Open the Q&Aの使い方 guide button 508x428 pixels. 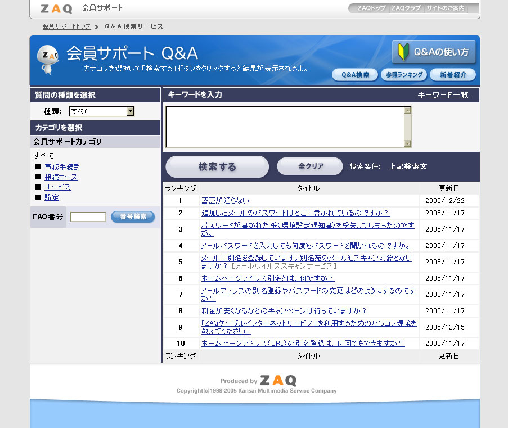[x=434, y=52]
